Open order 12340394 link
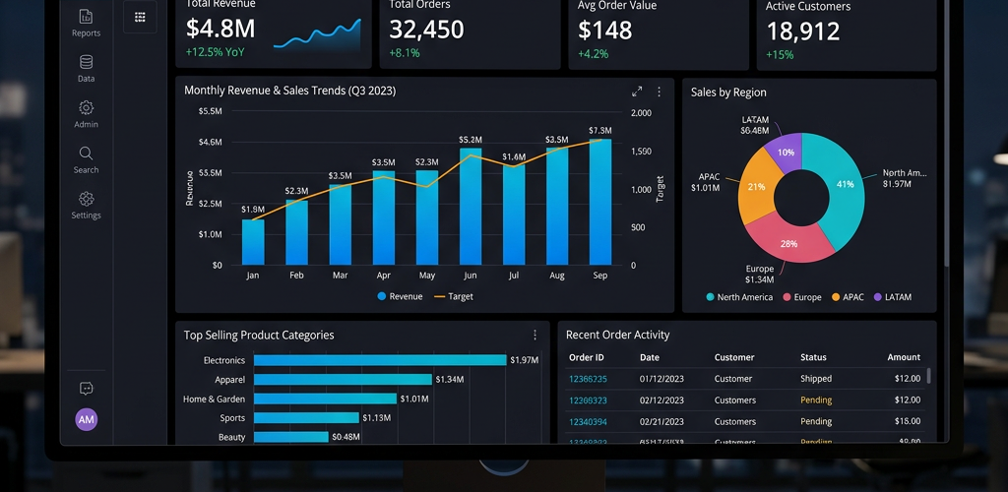 coord(588,422)
